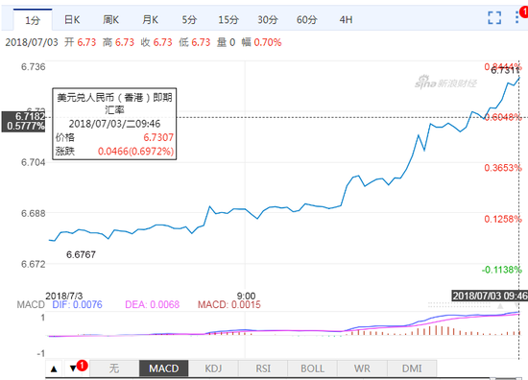
Task: Click the 0.0466(0.6972%) change value
Action: click(x=135, y=151)
